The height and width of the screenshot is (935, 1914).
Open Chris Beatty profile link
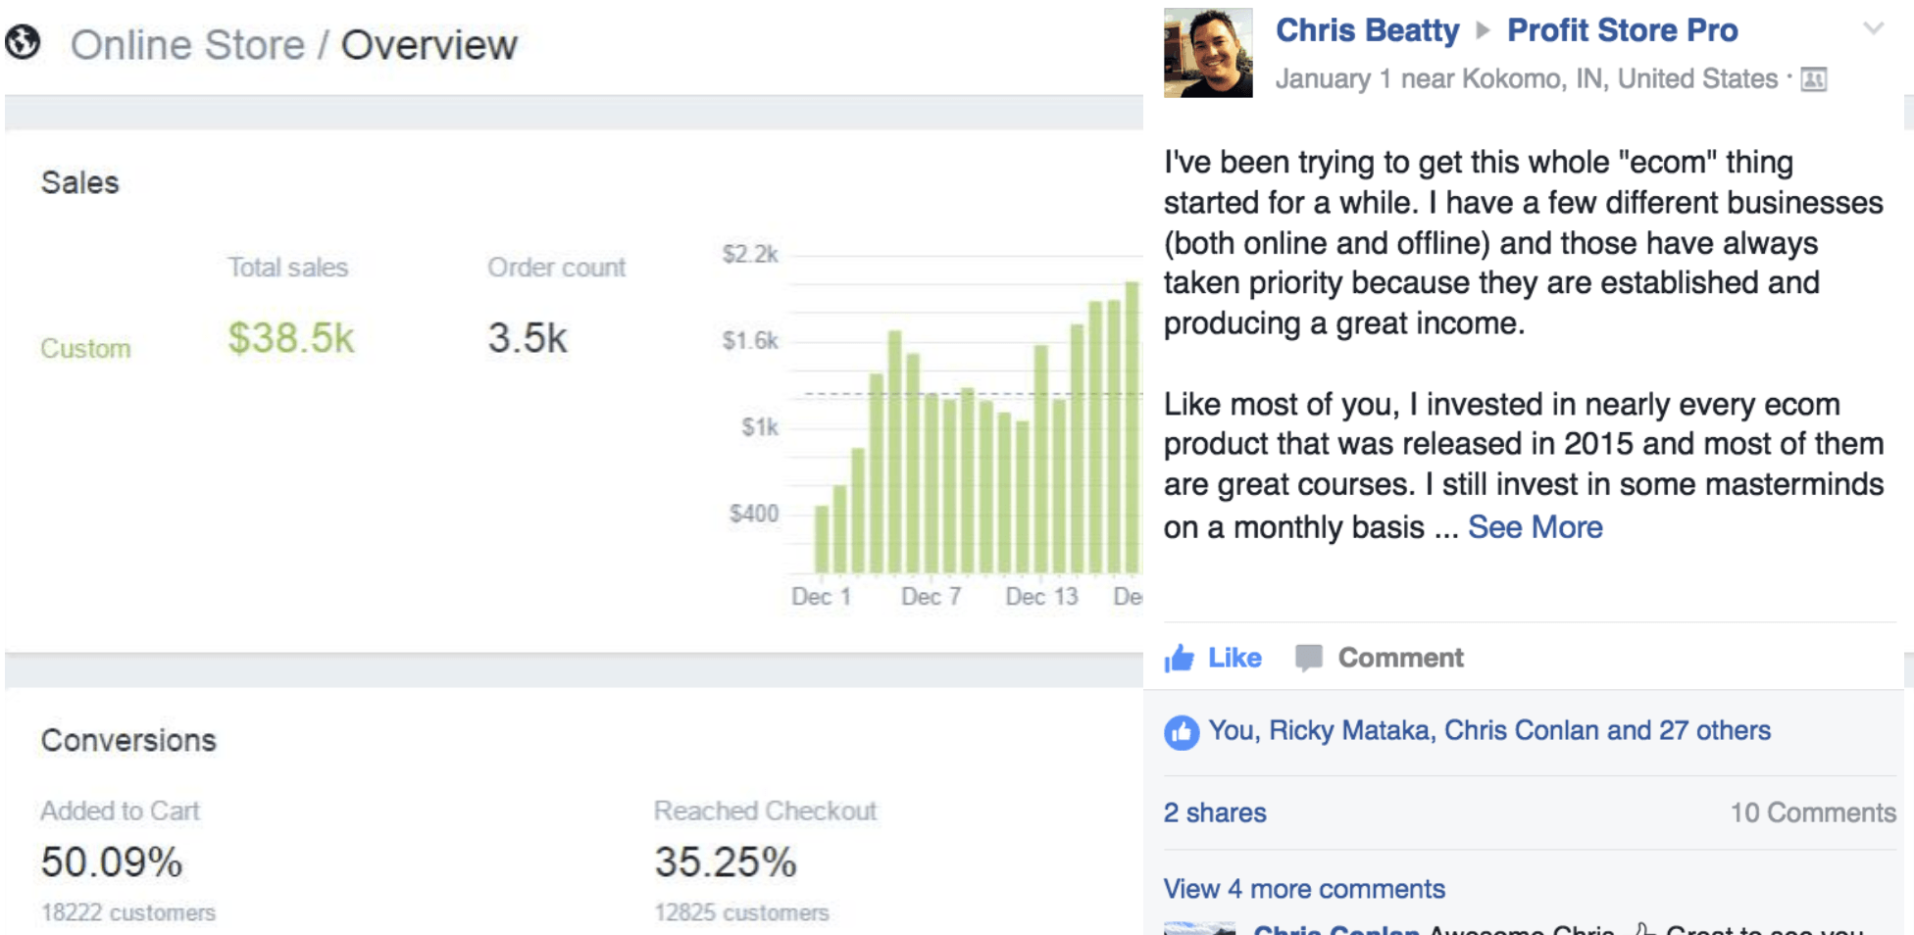(1367, 30)
